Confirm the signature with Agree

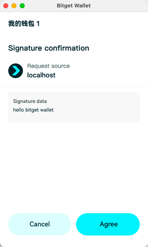pos(108,224)
